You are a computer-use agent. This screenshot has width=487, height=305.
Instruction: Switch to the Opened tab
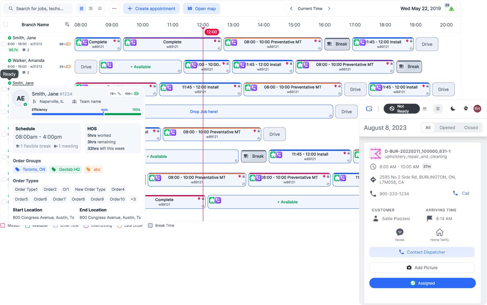pos(447,128)
